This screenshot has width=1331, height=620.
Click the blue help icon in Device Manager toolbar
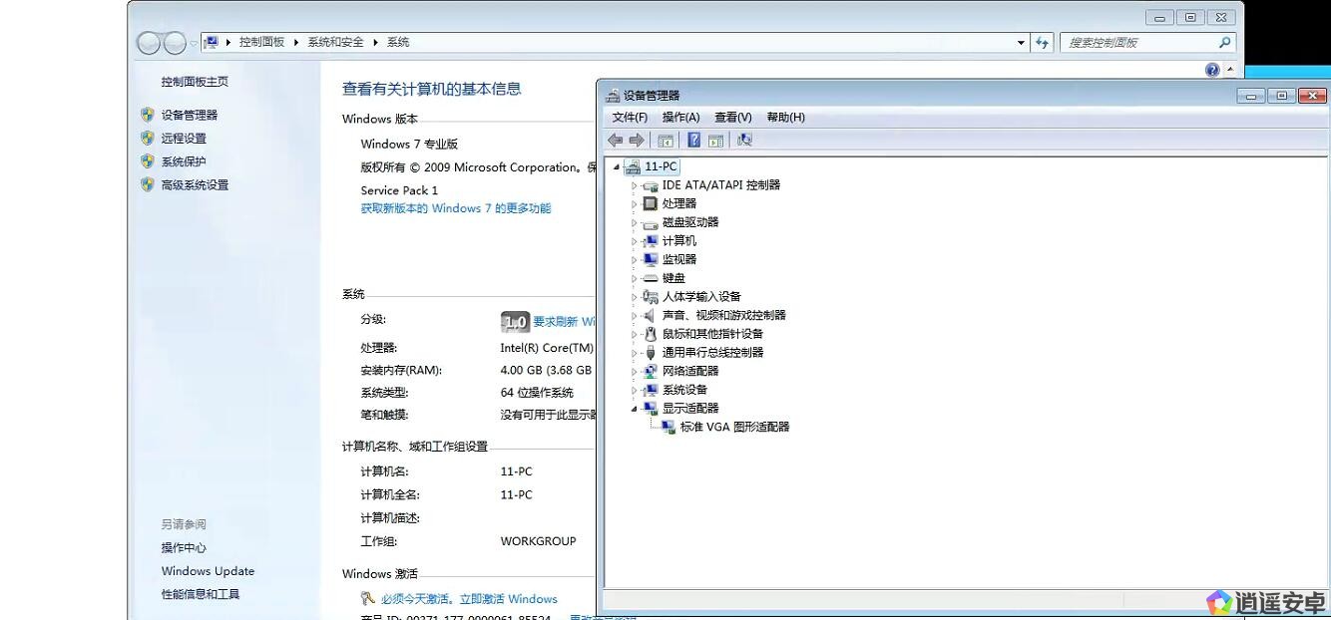pyautogui.click(x=694, y=141)
